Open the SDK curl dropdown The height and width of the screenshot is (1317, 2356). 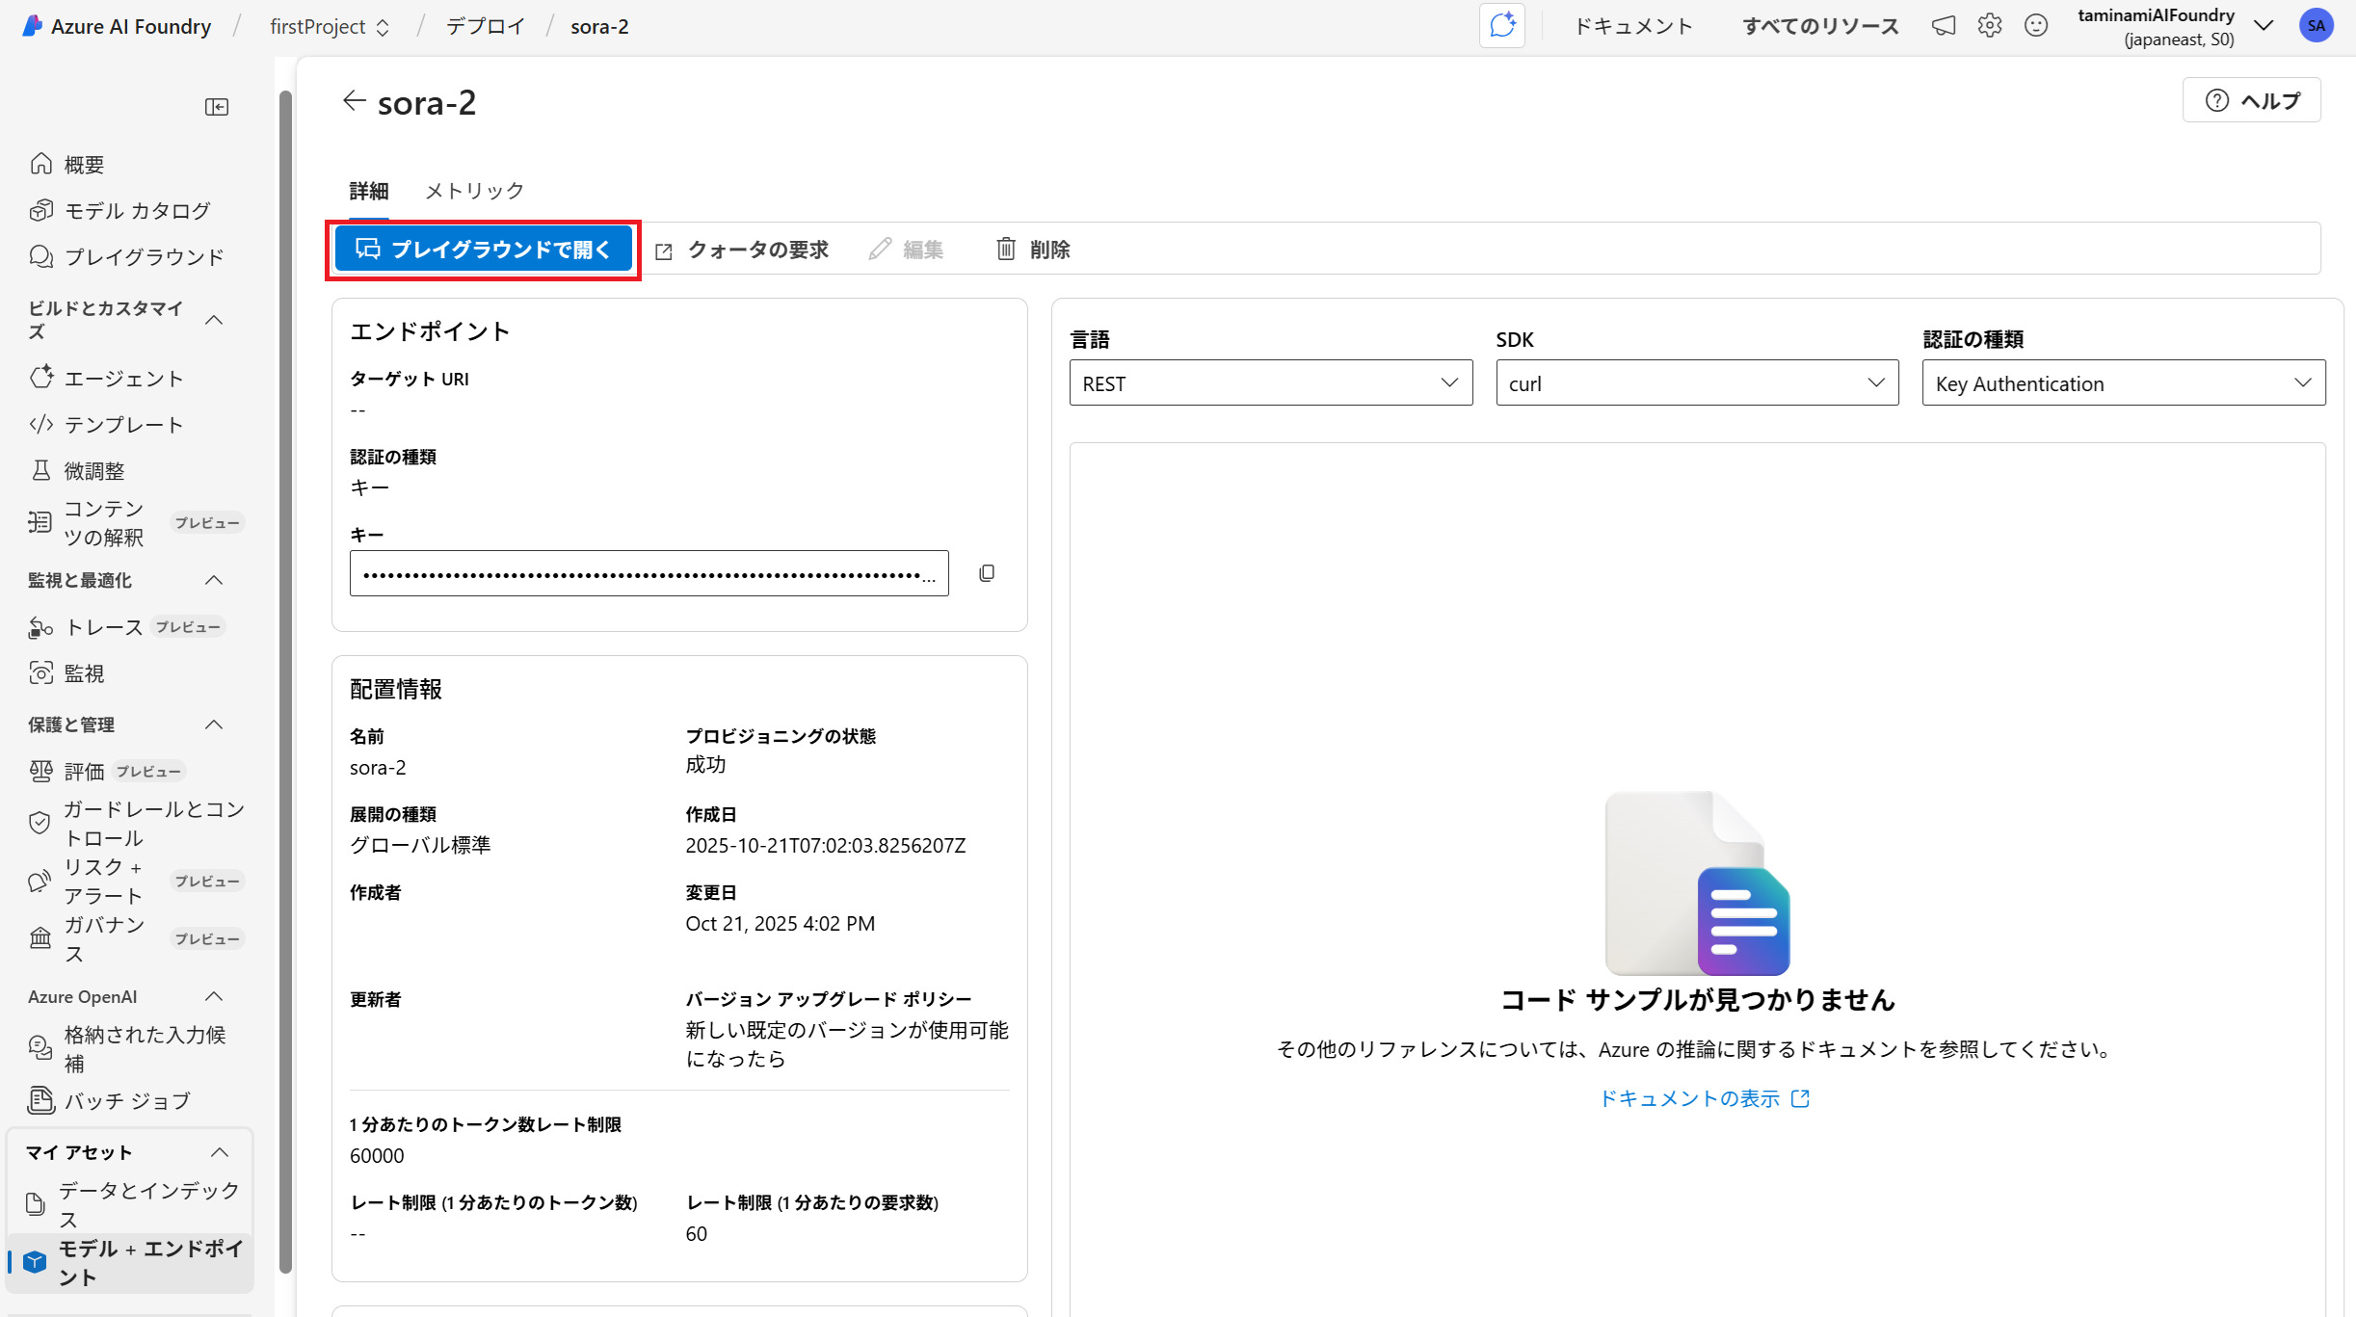[x=1696, y=383]
